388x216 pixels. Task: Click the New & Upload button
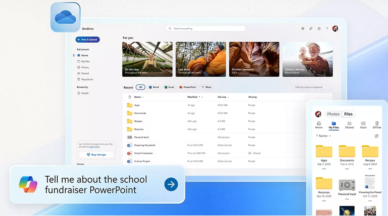pos(87,40)
